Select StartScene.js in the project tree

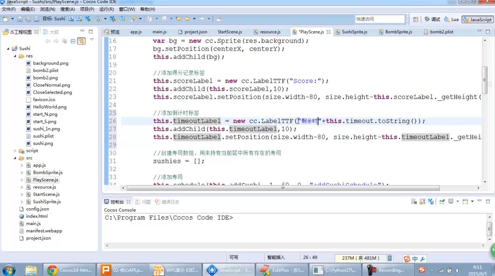(46, 194)
